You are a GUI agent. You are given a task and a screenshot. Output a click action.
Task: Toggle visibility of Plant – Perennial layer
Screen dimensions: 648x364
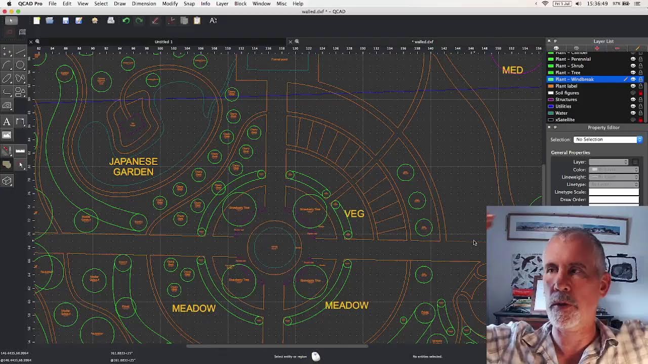click(633, 59)
